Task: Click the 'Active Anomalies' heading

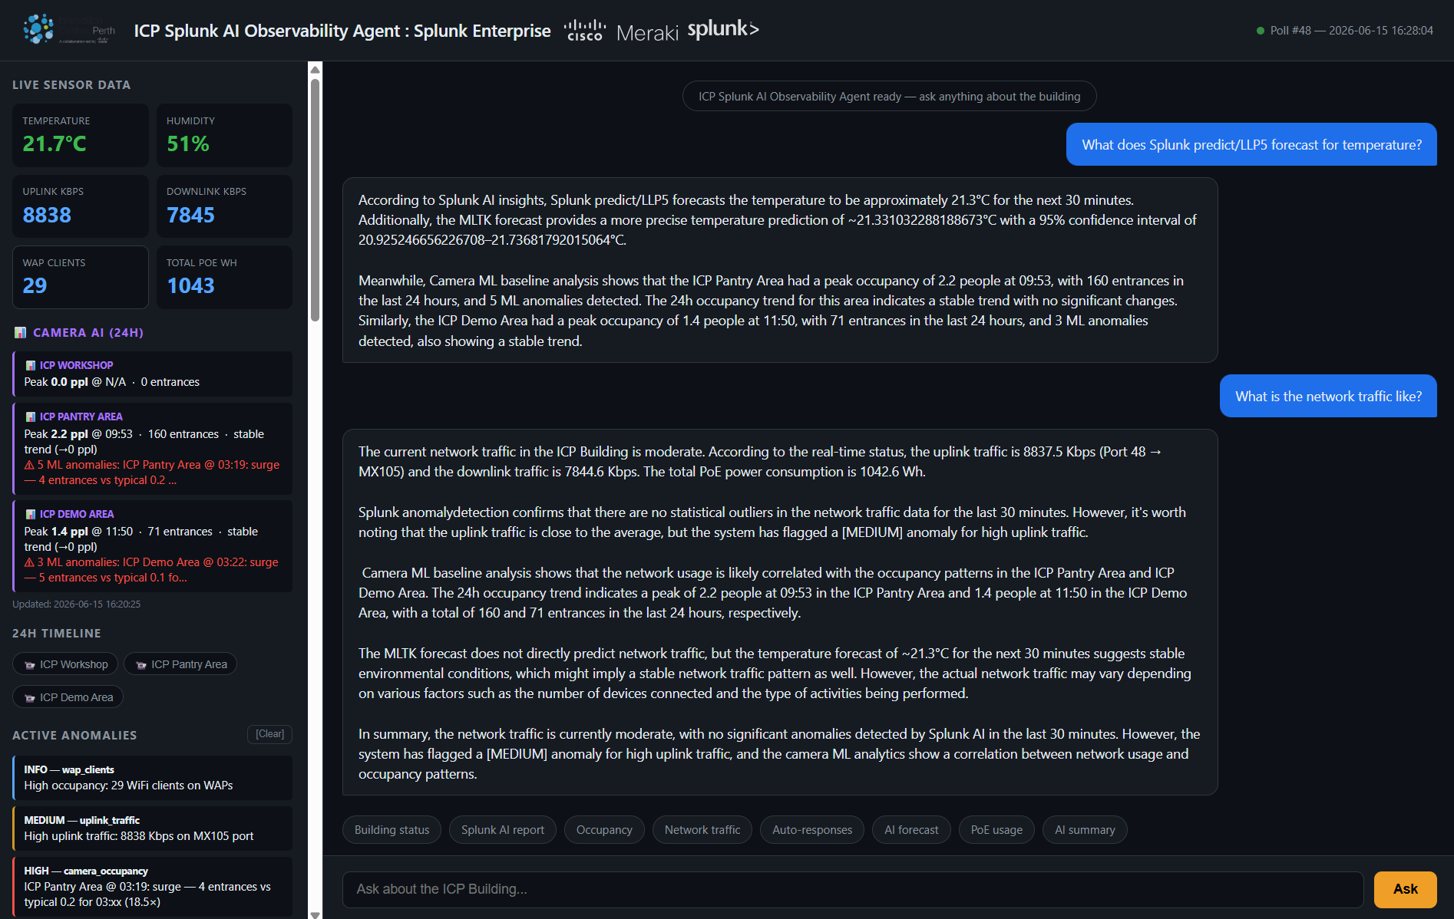Action: coord(74,736)
